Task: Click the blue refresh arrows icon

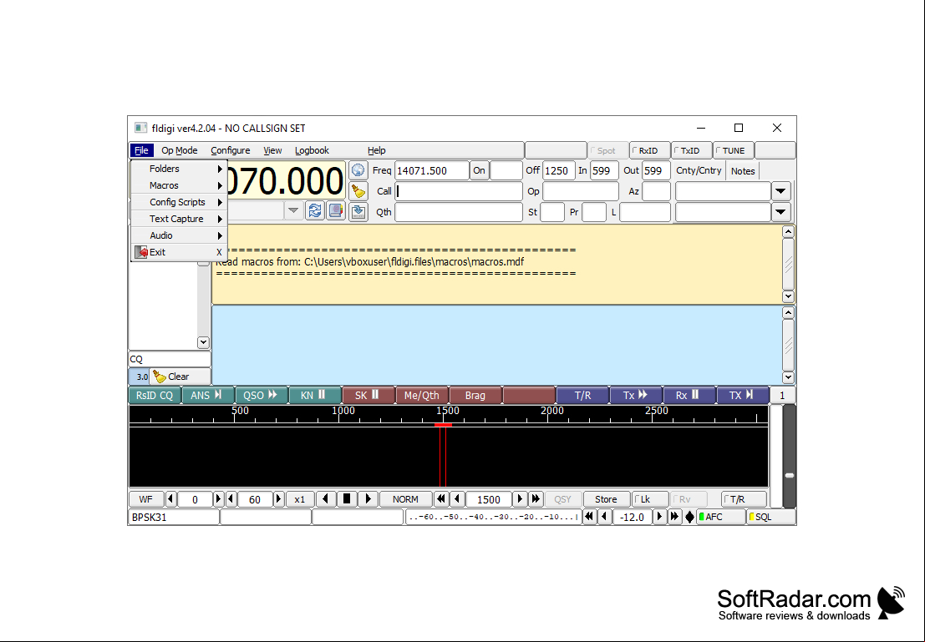Action: click(315, 210)
